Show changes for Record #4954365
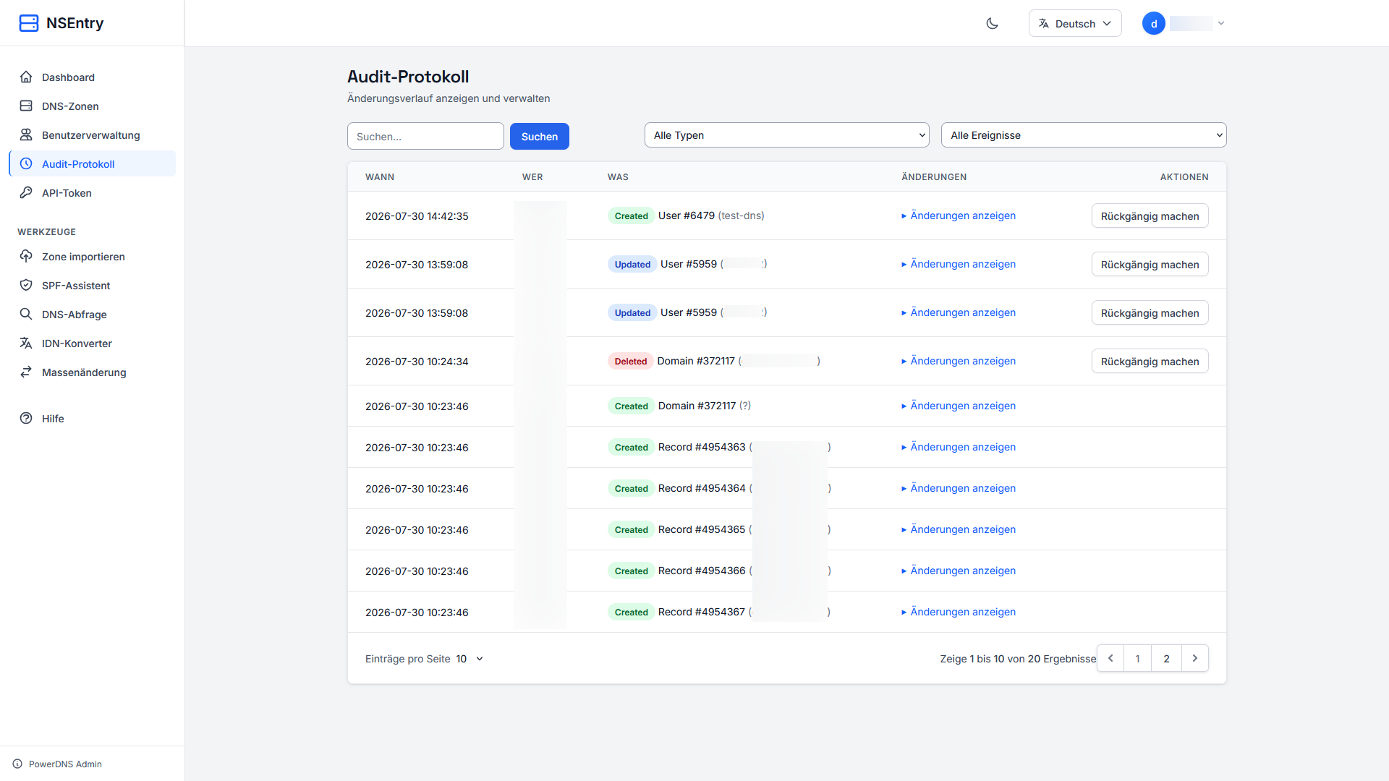 [959, 529]
